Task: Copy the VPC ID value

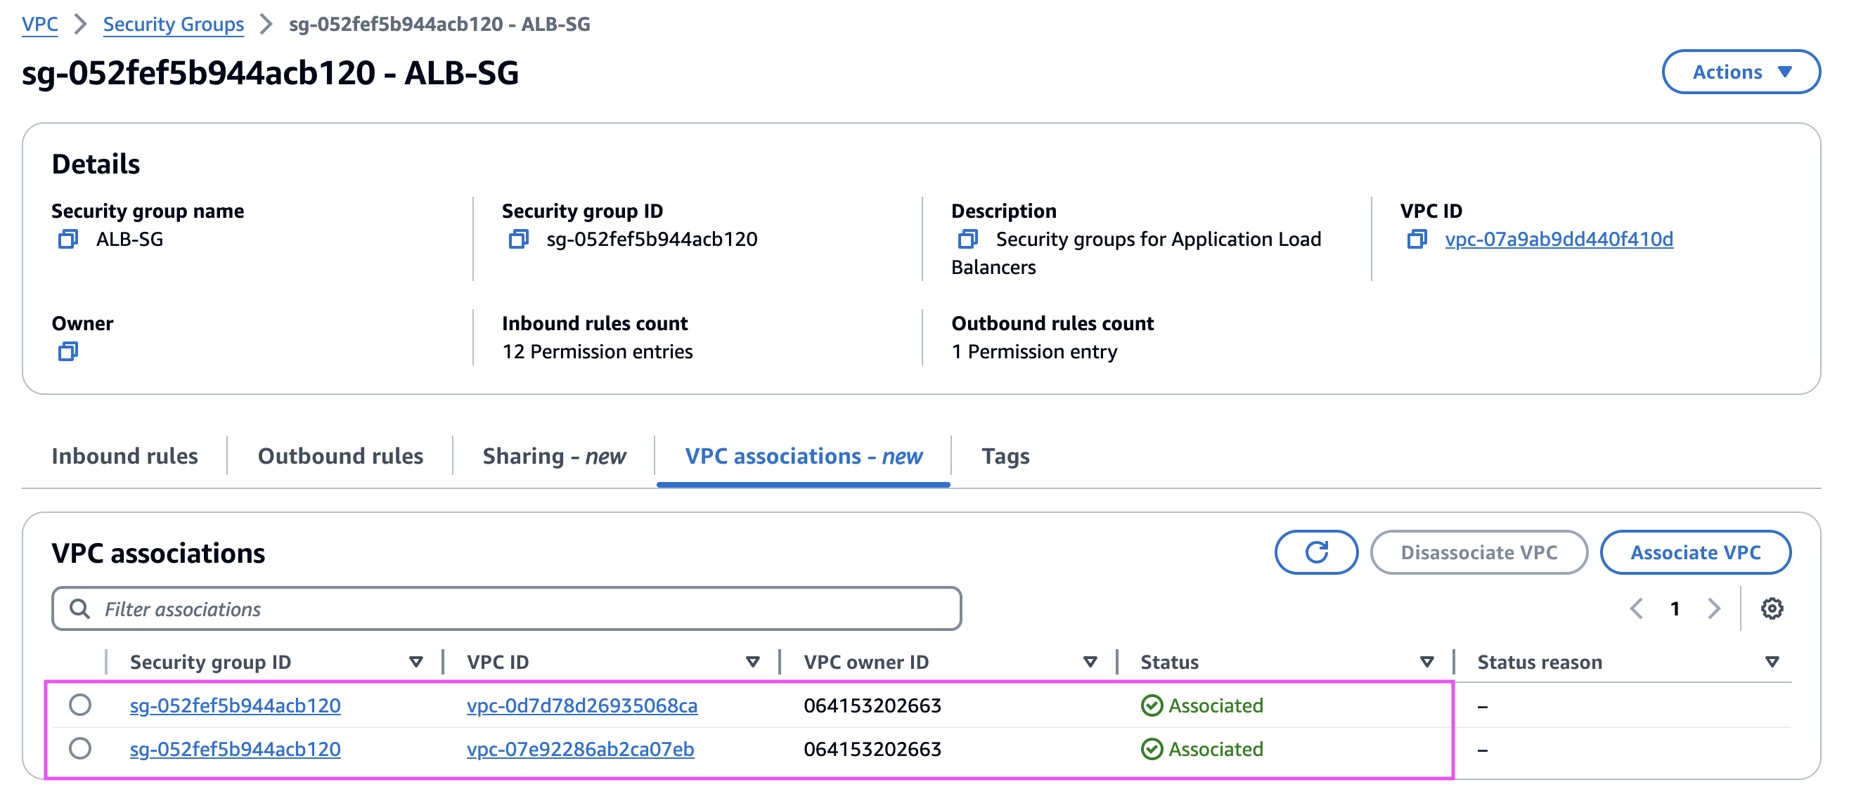Action: click(x=1416, y=239)
